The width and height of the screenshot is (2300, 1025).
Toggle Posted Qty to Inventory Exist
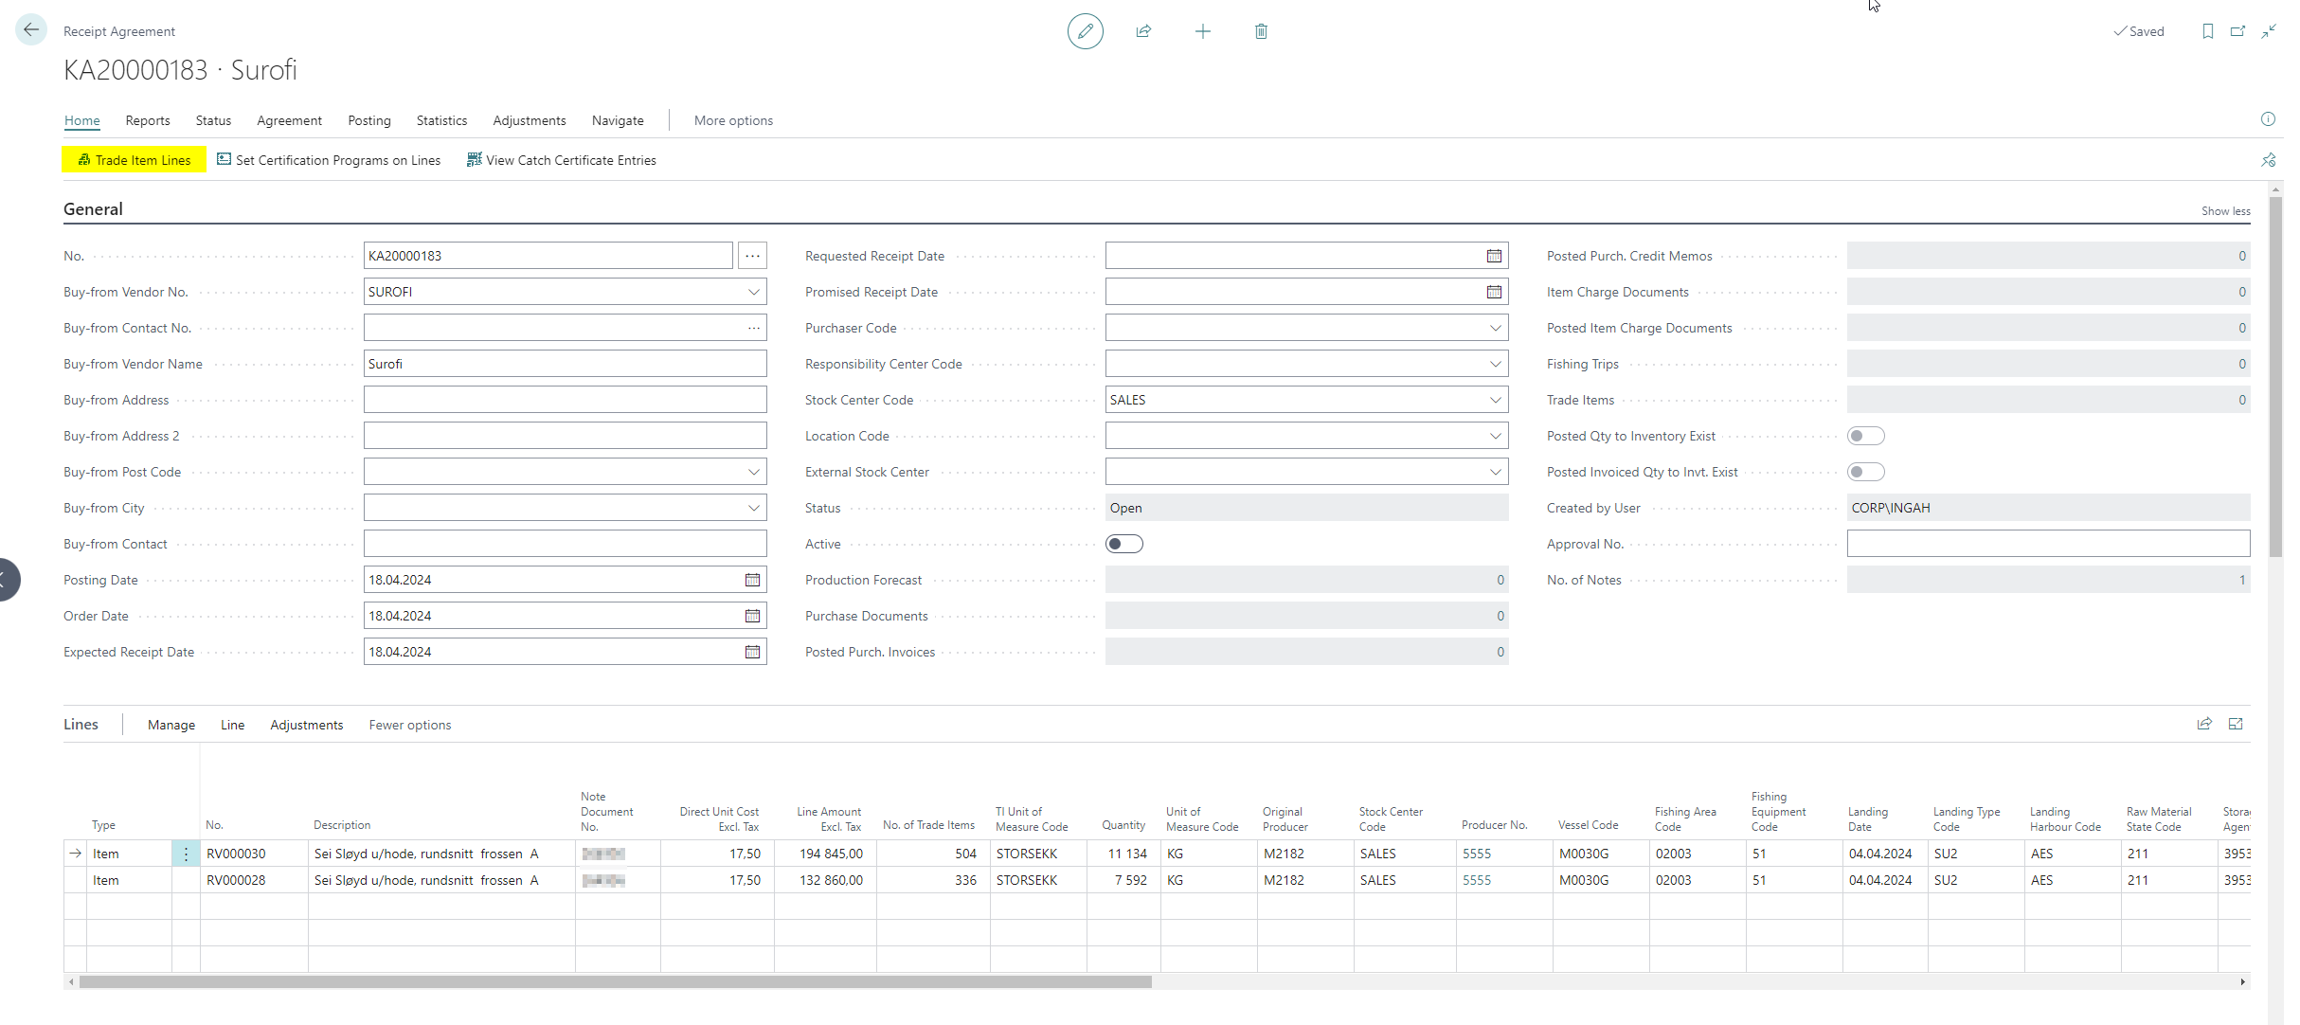coord(1865,436)
